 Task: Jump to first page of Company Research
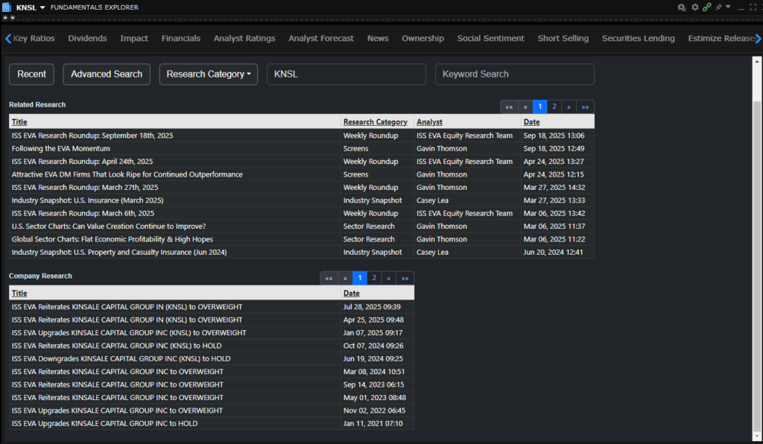pyautogui.click(x=329, y=278)
